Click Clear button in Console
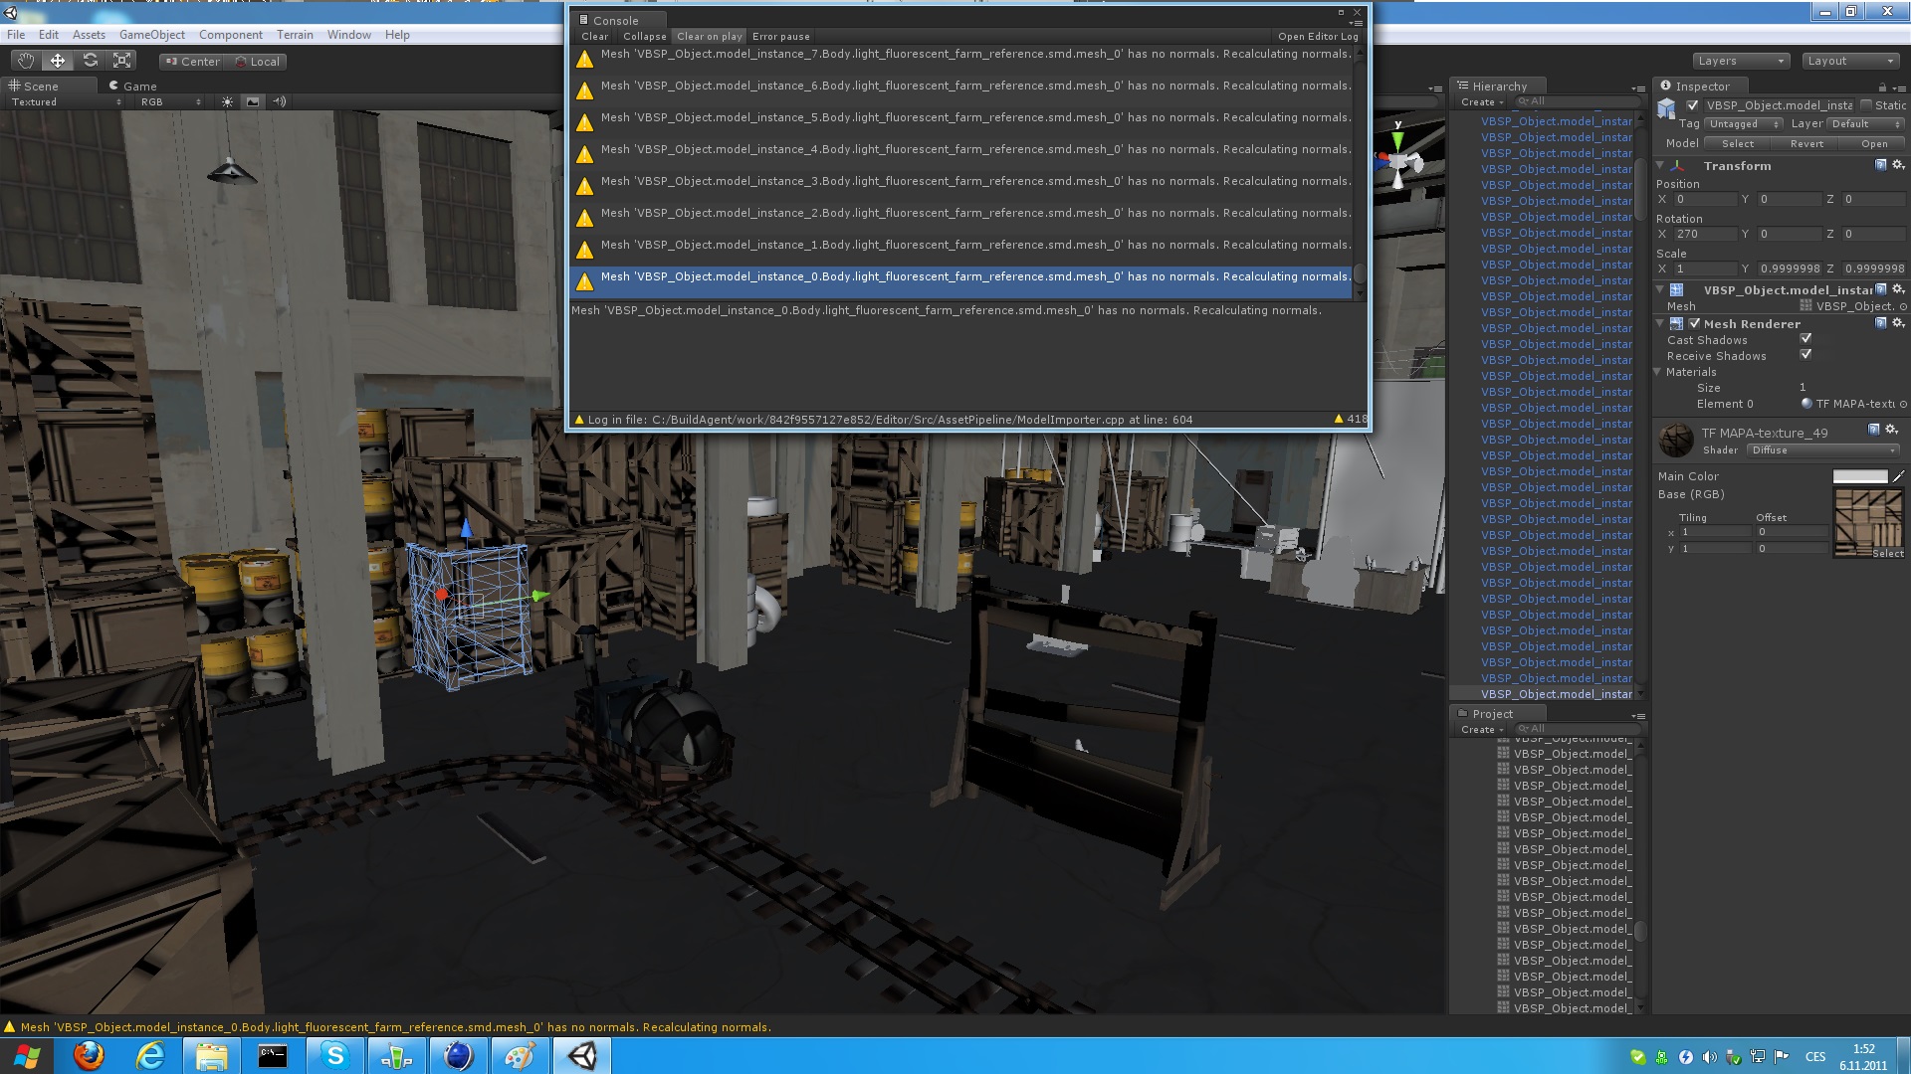The image size is (1911, 1074). (594, 36)
